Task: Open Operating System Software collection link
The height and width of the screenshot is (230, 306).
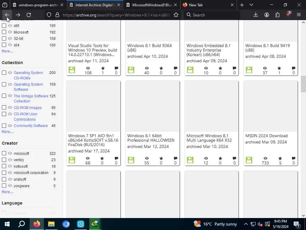Action: pyautogui.click(x=28, y=87)
